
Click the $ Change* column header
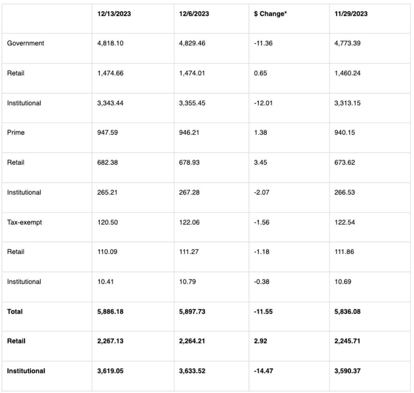tap(270, 14)
